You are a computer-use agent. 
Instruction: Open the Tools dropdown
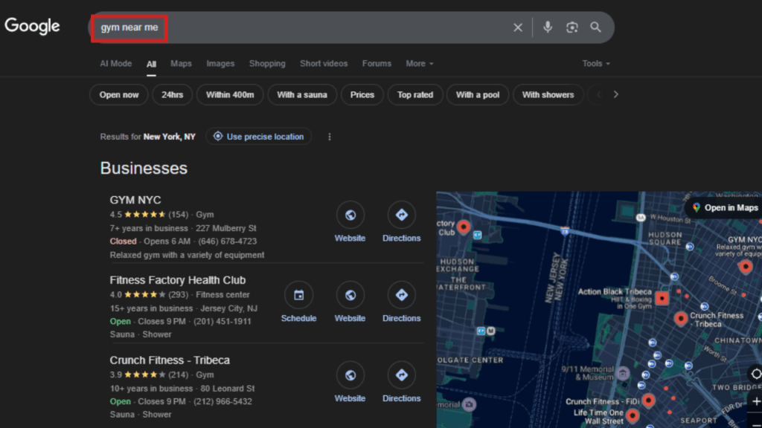(x=596, y=64)
